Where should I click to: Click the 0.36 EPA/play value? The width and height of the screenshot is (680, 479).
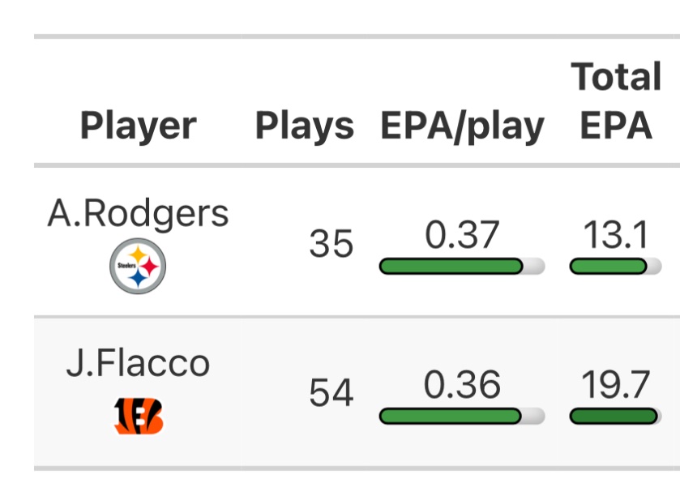[462, 385]
